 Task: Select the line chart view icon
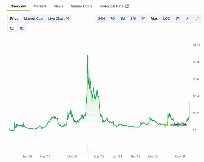coord(12,28)
